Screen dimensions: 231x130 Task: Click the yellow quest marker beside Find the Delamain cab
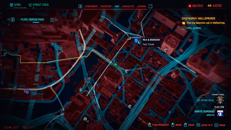click(184, 23)
